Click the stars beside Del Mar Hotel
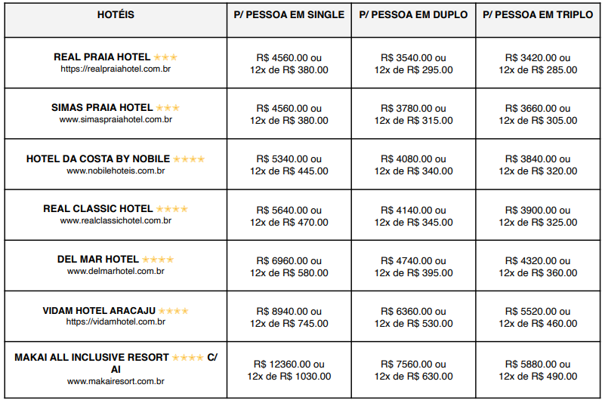 [158, 259]
